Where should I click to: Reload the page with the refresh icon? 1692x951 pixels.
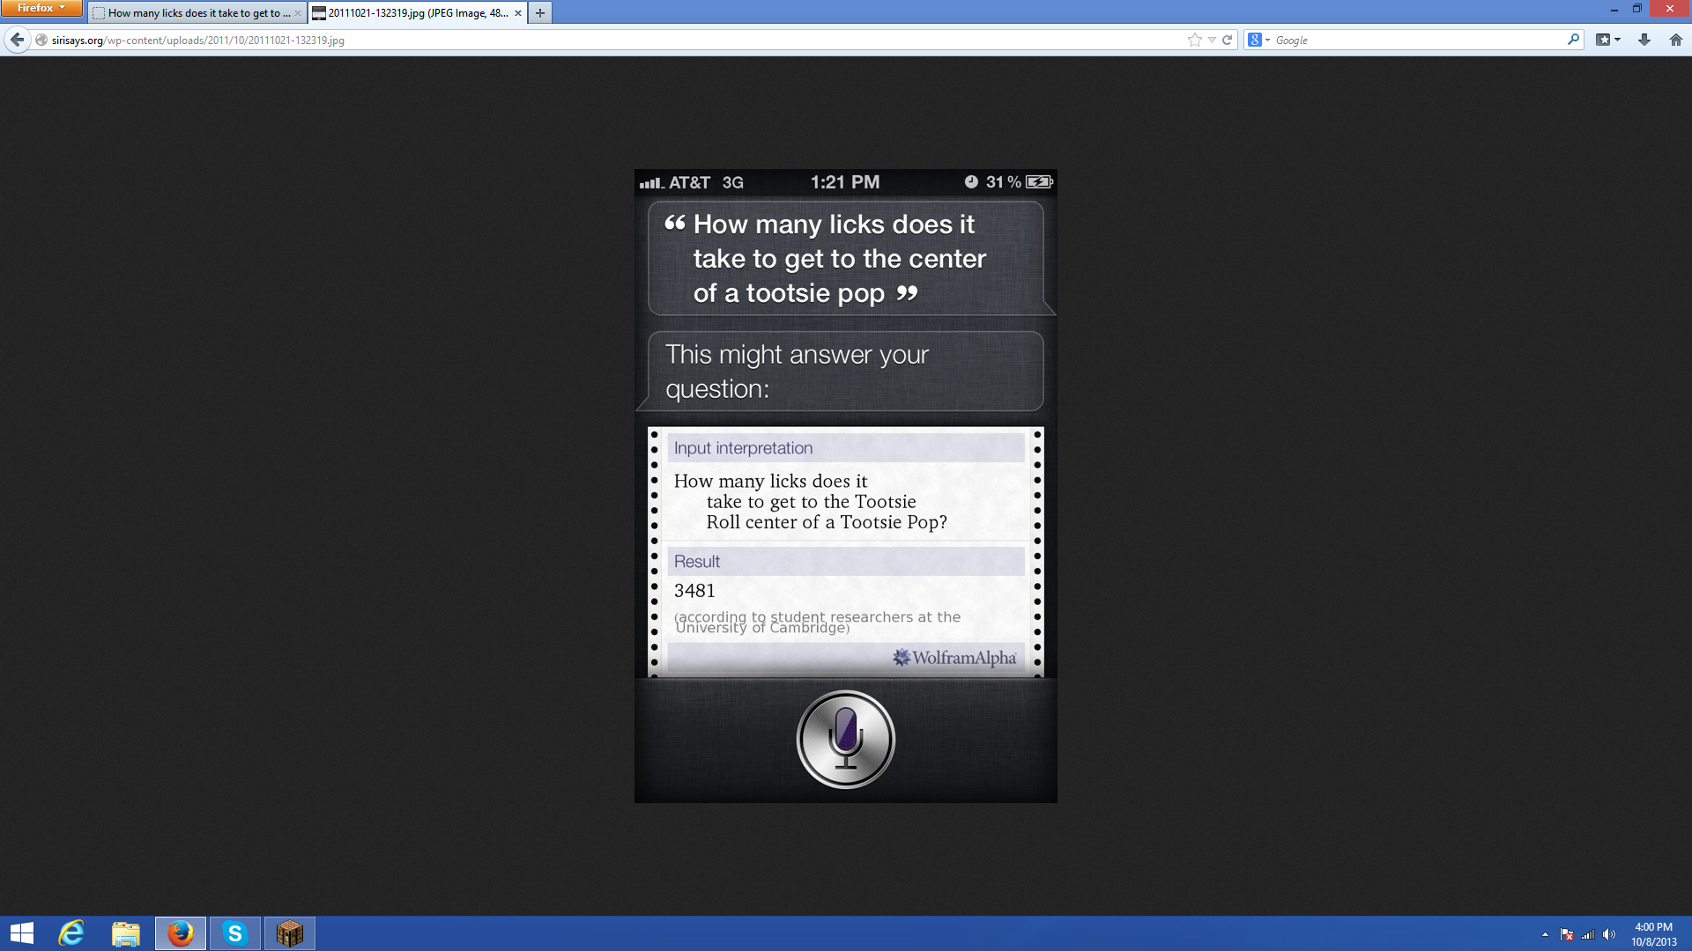coord(1227,40)
